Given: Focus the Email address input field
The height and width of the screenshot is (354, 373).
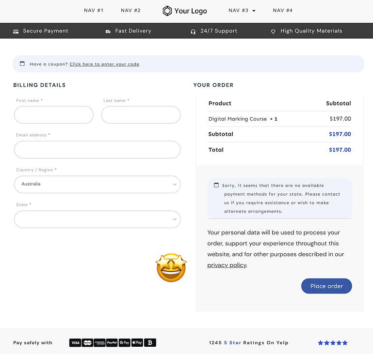Looking at the screenshot, I should point(97,150).
